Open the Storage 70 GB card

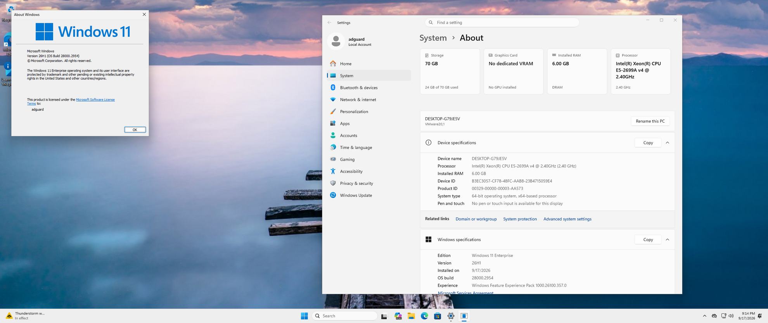coord(450,71)
